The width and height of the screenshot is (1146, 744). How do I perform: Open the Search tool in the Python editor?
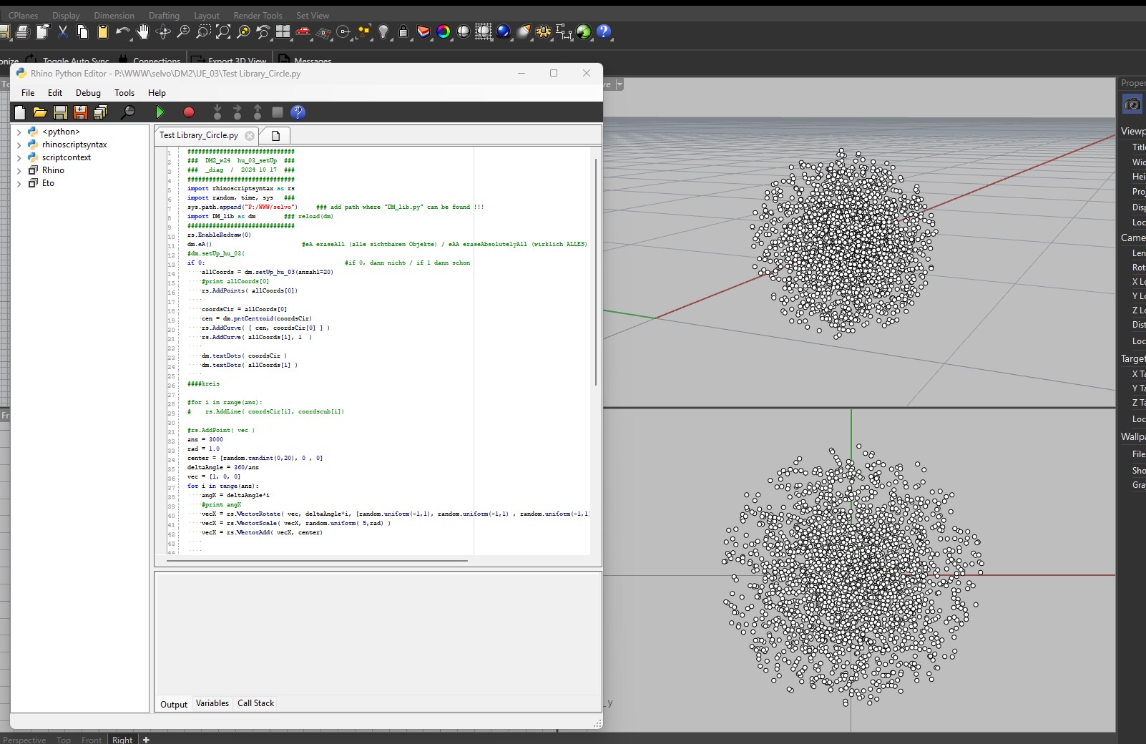129,112
